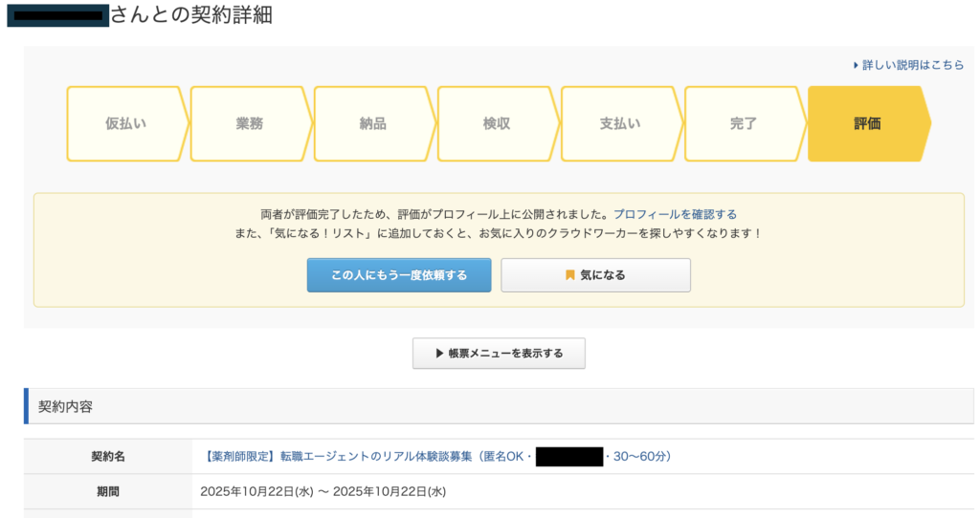Click the さんとの契約詳細 page title

pyautogui.click(x=190, y=15)
